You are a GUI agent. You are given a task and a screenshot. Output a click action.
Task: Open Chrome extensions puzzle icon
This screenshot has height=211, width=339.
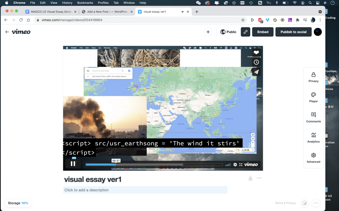click(x=298, y=20)
